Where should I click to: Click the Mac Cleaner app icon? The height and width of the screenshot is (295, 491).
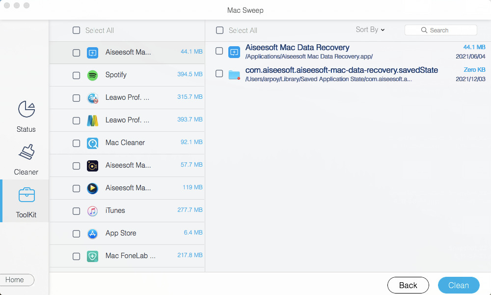(x=92, y=143)
